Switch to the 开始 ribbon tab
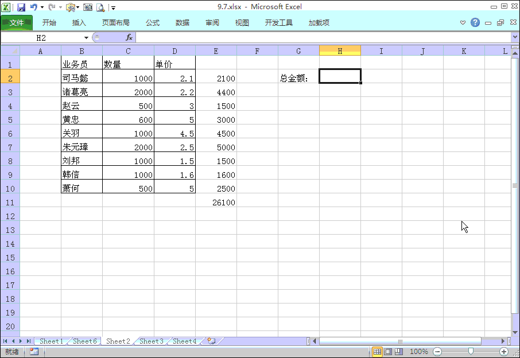Viewport: 520px width, 358px height. pos(49,22)
